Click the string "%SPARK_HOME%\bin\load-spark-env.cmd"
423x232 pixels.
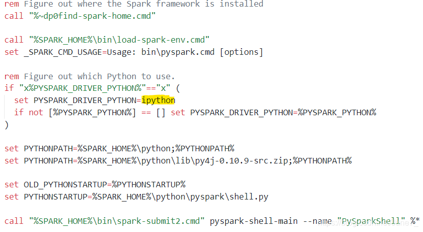pos(119,40)
